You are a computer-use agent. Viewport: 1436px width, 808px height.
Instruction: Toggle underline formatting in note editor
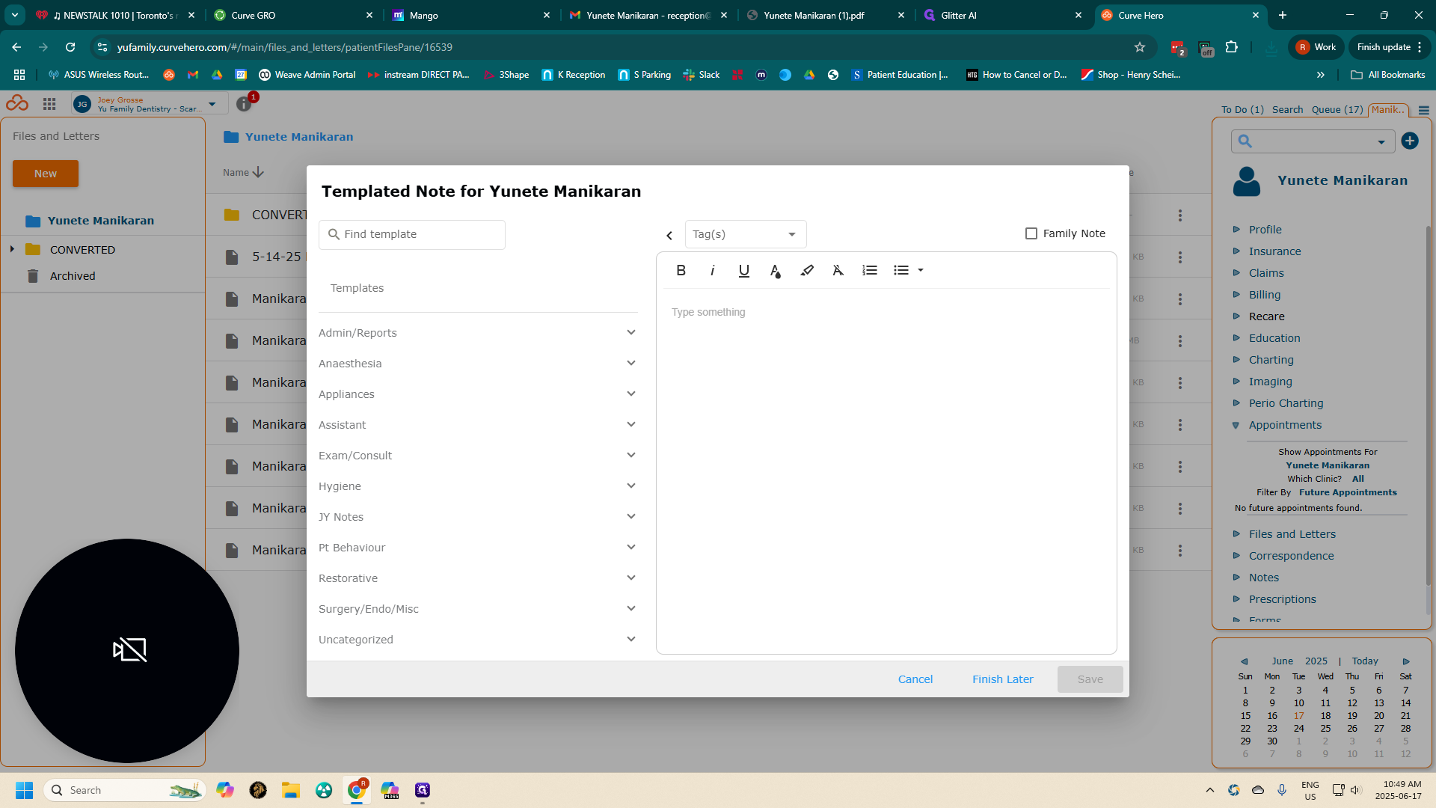coord(743,271)
